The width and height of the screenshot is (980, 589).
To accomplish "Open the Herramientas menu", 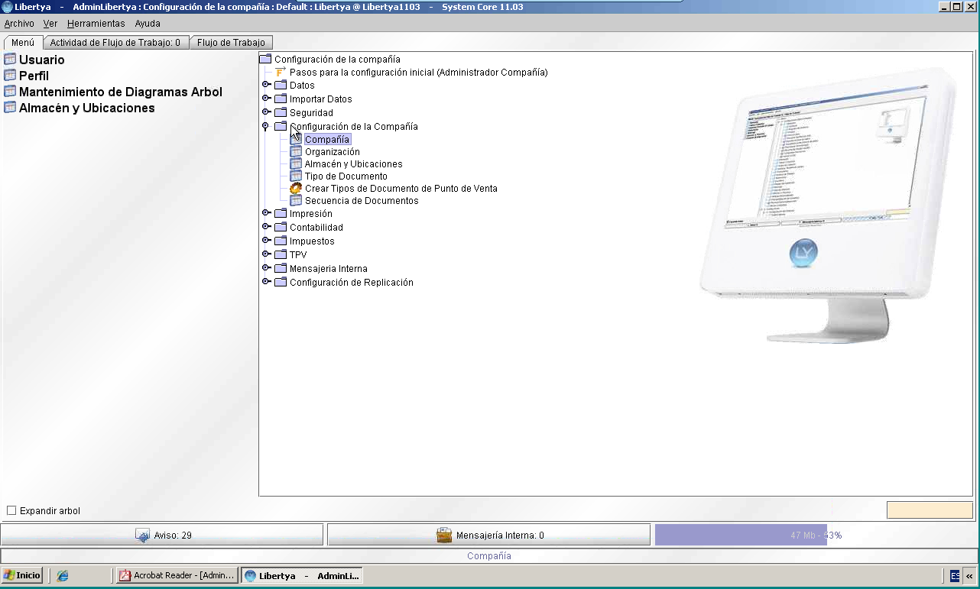I will click(96, 24).
